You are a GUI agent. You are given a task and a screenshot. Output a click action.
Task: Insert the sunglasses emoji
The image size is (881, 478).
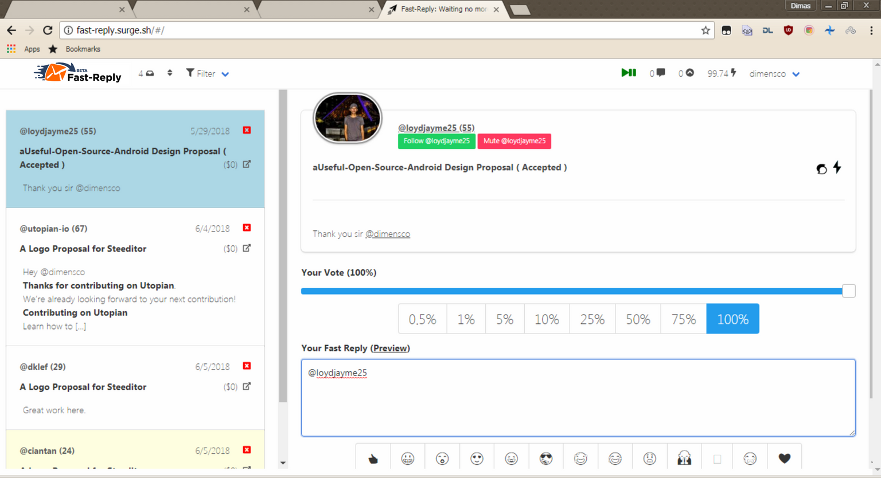pos(546,459)
